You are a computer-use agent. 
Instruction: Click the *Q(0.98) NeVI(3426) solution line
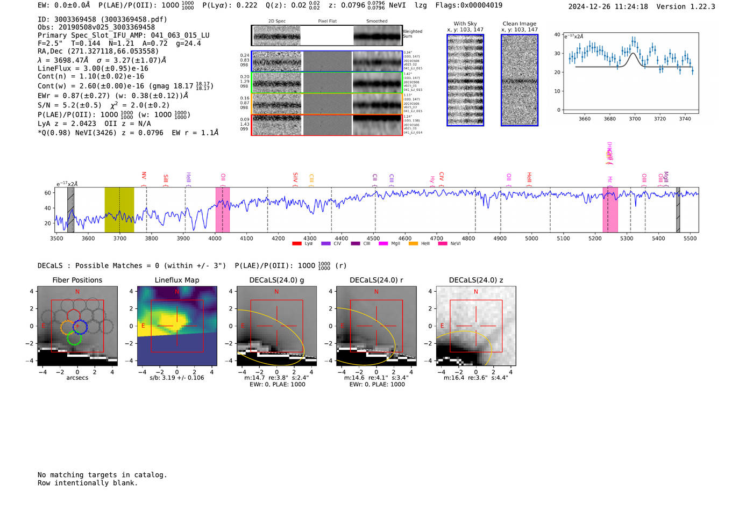128,133
